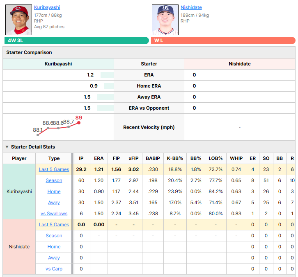Image resolution: width=298 pixels, height=277 pixels.
Task: Click Kuribayashi's player photo
Action: (18, 20)
